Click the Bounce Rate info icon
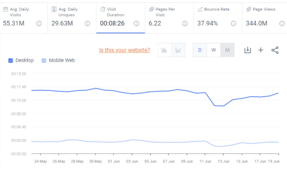 (233, 23)
